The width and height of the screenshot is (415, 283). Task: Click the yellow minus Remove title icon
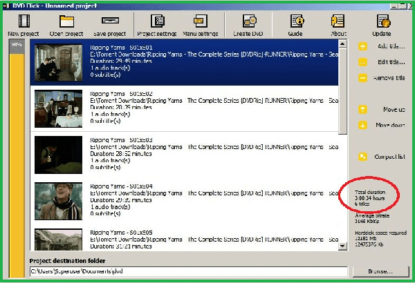coord(362,78)
